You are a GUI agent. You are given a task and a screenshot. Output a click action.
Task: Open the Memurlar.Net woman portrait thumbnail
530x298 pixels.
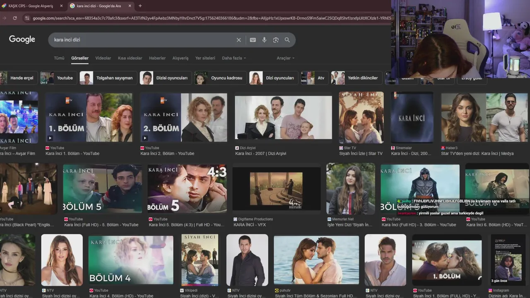pos(351,189)
